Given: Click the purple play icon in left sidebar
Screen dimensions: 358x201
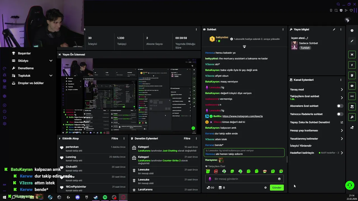Looking at the screenshot, I should click(4, 105).
